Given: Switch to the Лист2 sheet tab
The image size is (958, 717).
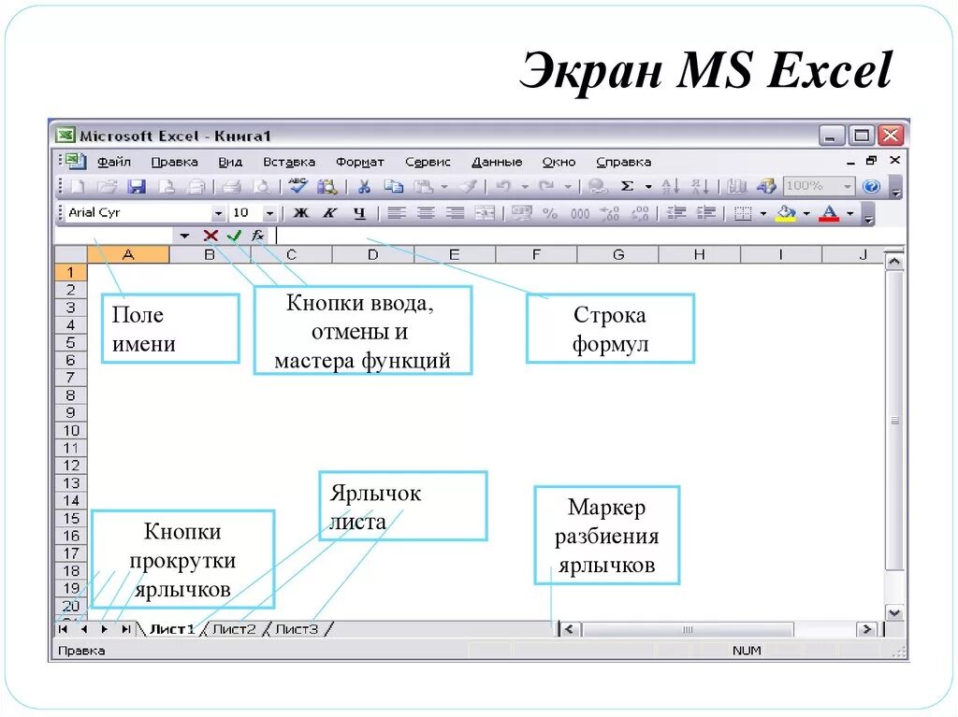Looking at the screenshot, I should pyautogui.click(x=234, y=629).
